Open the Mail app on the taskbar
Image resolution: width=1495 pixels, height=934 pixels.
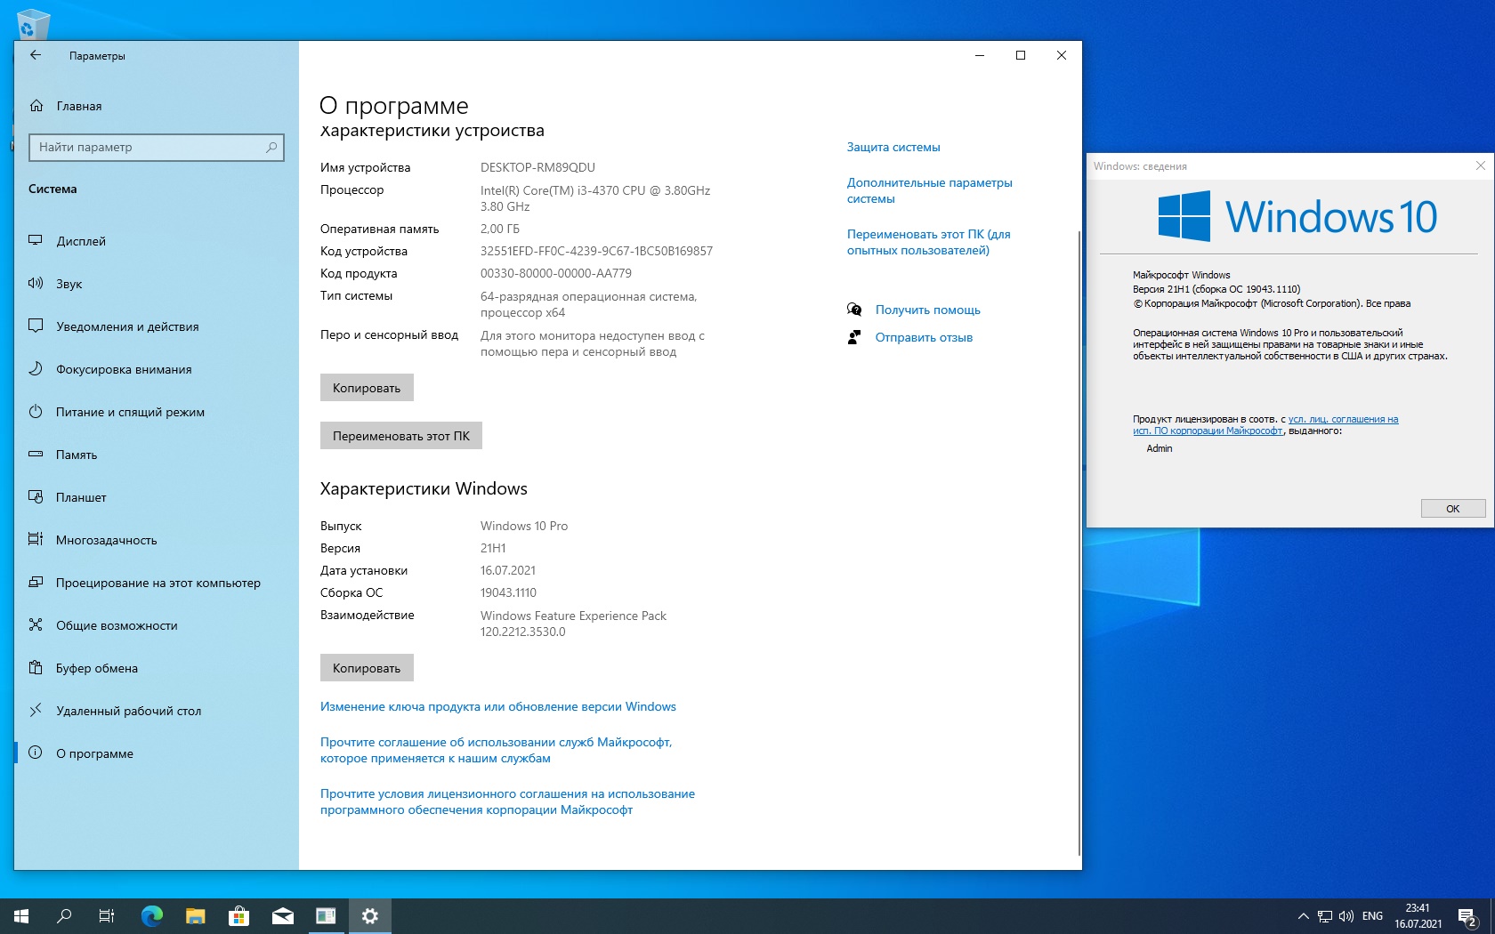(x=283, y=916)
